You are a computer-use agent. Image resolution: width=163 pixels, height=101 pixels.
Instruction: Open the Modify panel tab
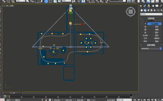[x=145, y=6]
